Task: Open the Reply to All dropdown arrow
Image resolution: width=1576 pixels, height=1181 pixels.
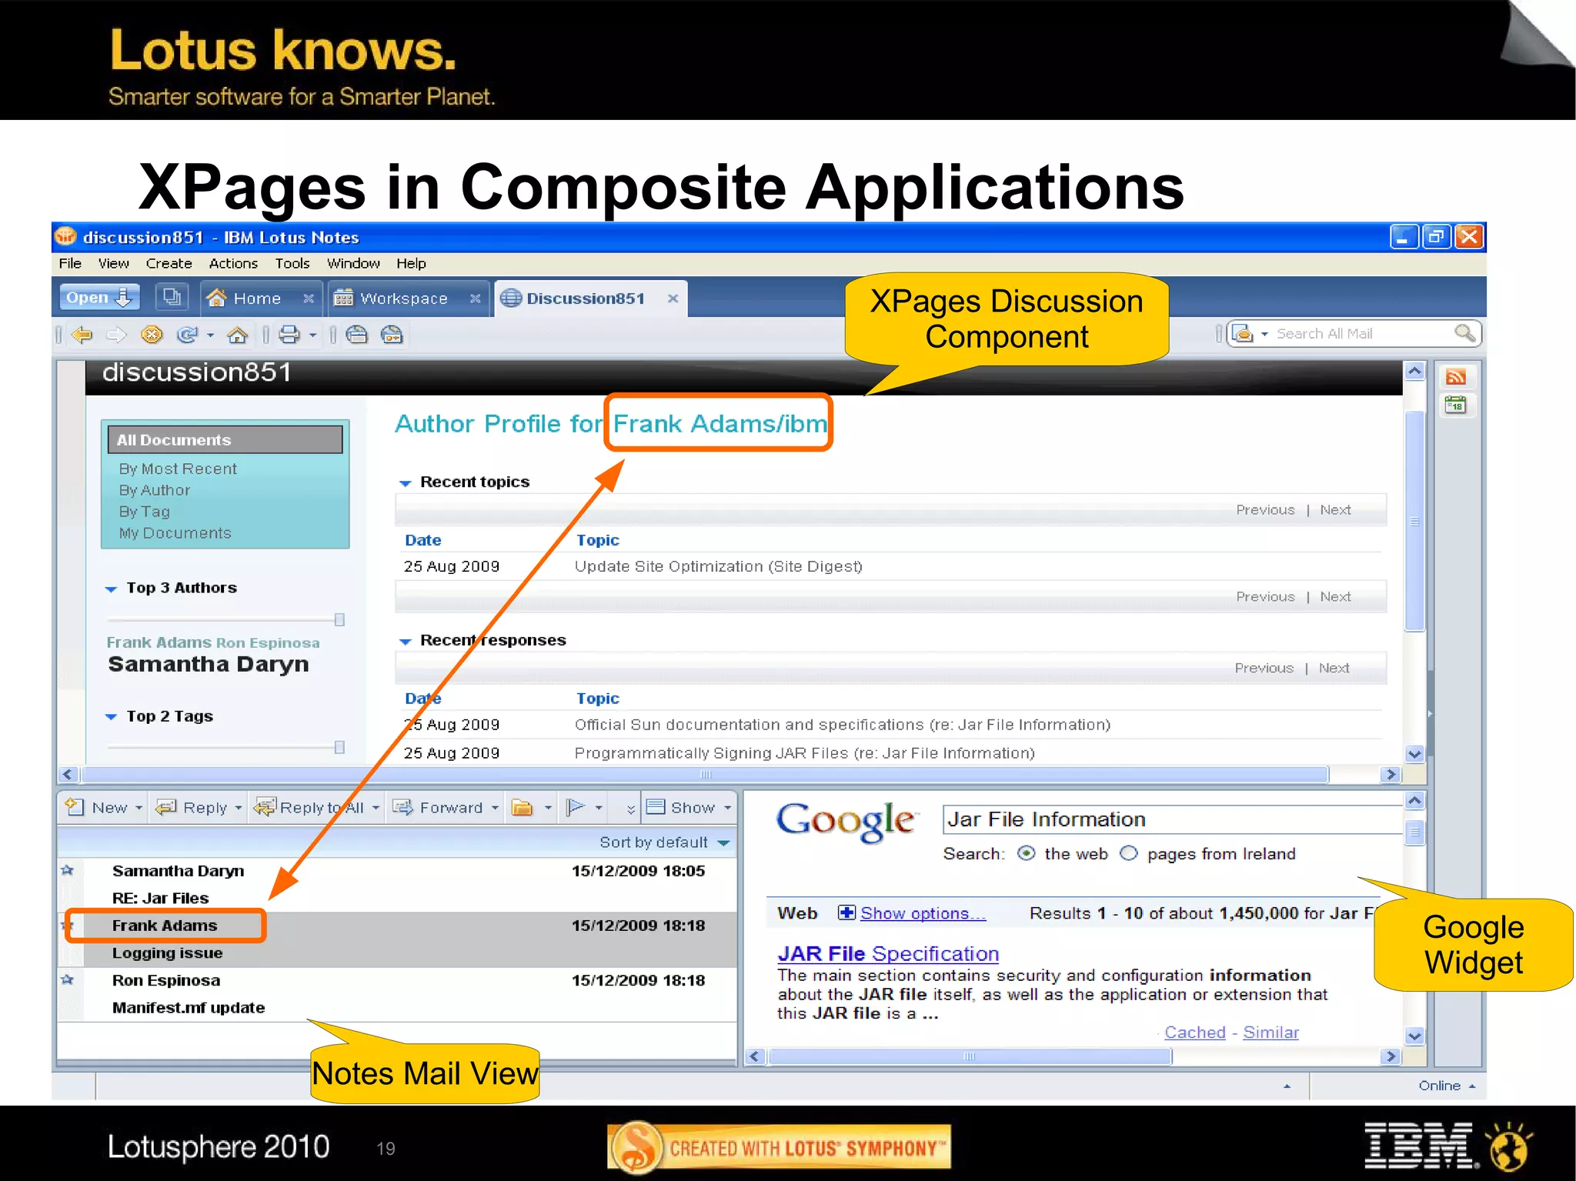Action: [376, 808]
